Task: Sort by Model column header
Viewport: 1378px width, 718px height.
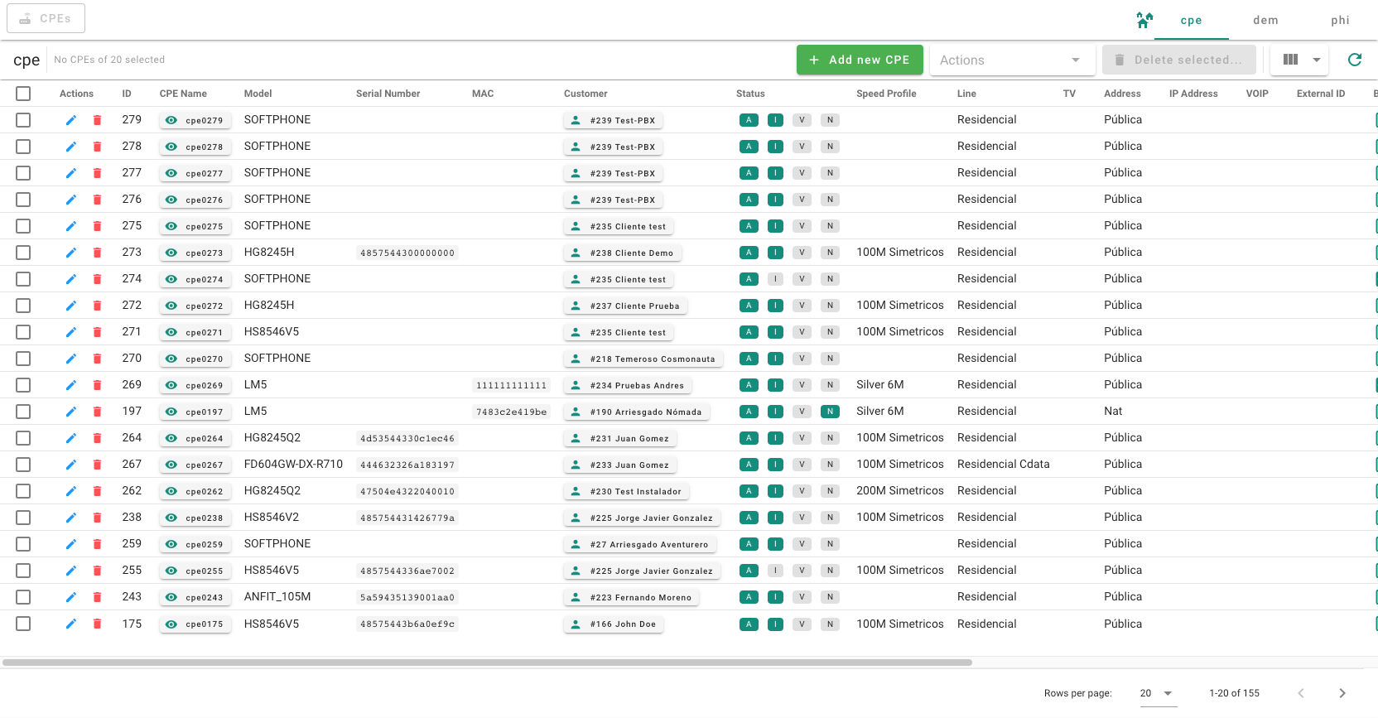Action: [258, 94]
